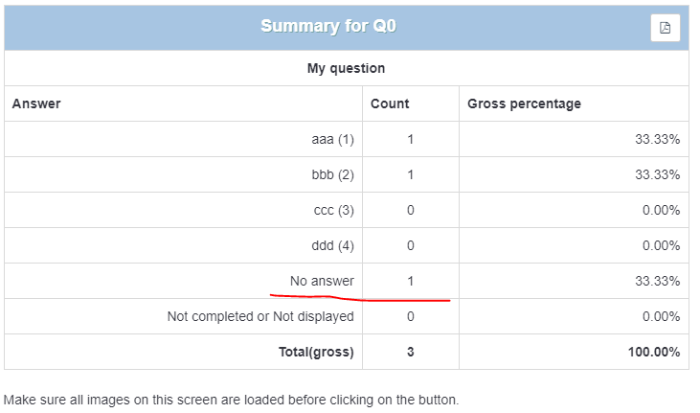Select the aaa (1) answer row
This screenshot has height=413, width=700.
click(332, 139)
